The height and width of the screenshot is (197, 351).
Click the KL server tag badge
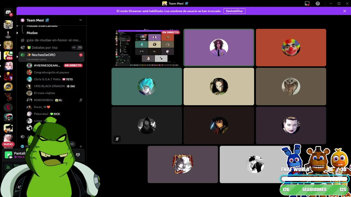click(x=59, y=100)
